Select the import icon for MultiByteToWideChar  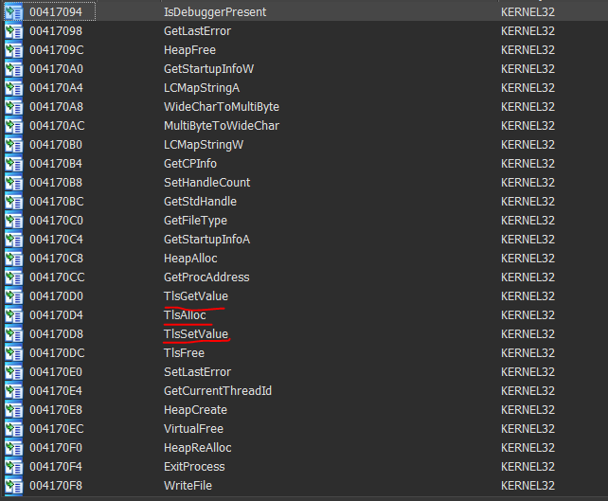click(14, 126)
